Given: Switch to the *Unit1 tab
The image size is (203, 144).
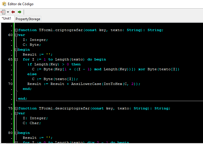Looking at the screenshot, I should (x=7, y=19).
